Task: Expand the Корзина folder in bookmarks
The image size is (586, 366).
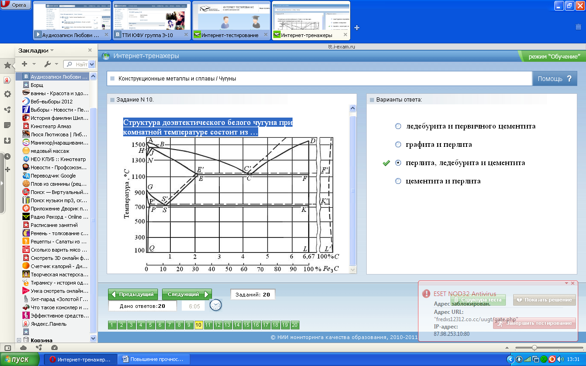Action: pos(19,340)
